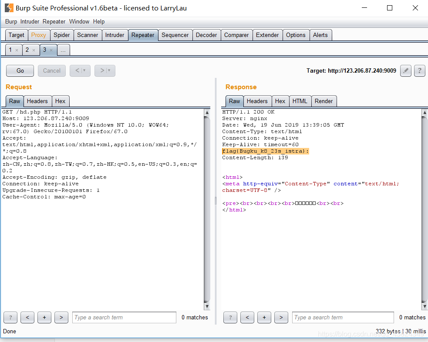The height and width of the screenshot is (342, 428).
Task: Switch to the Intruder tool tab
Action: pyautogui.click(x=115, y=35)
